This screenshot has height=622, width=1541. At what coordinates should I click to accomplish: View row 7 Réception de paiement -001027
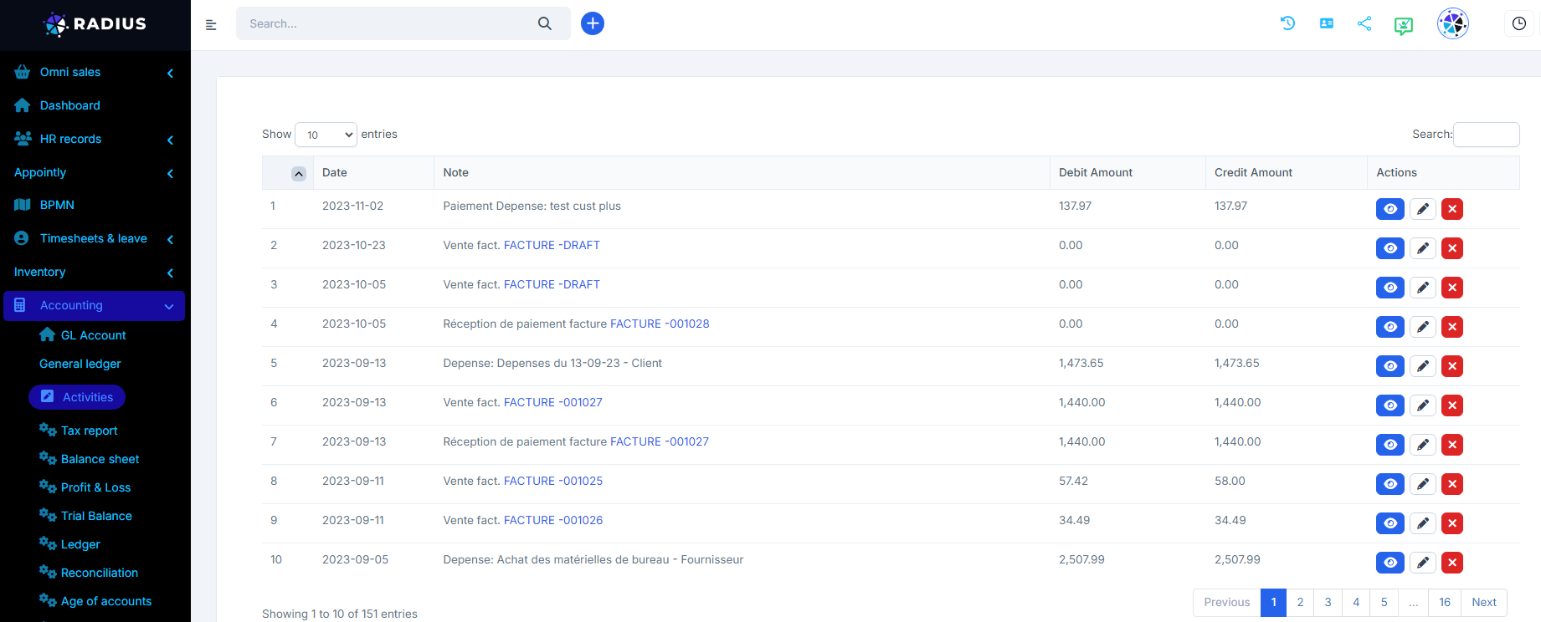1390,445
